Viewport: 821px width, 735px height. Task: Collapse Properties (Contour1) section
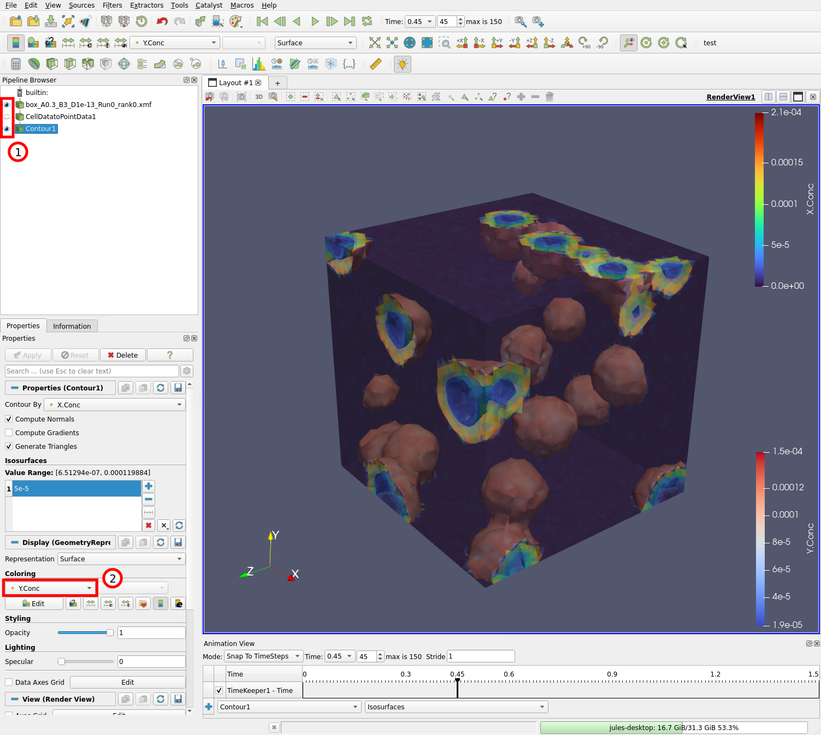tap(15, 388)
